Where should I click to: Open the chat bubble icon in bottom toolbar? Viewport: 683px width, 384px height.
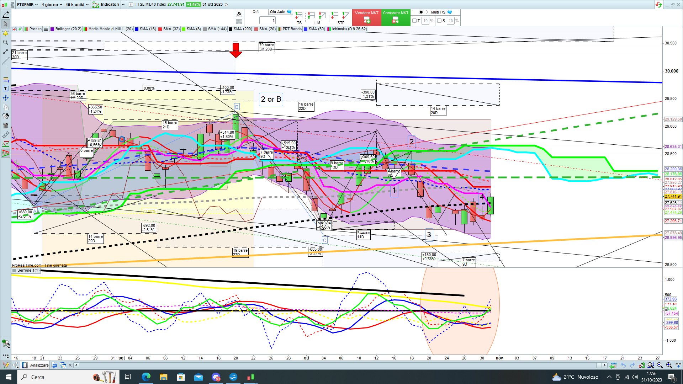click(54, 365)
